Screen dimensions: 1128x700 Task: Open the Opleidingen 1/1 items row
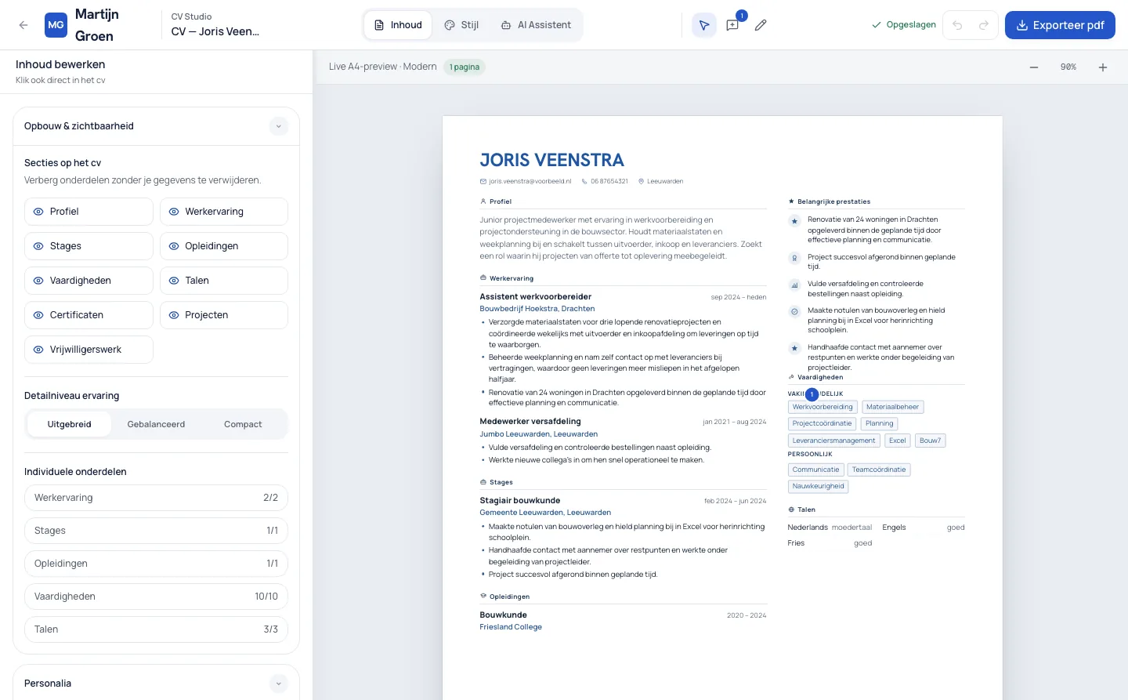157,564
